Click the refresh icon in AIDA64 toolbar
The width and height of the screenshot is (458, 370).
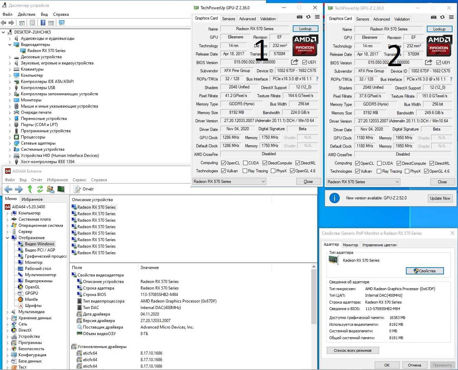click(x=40, y=189)
